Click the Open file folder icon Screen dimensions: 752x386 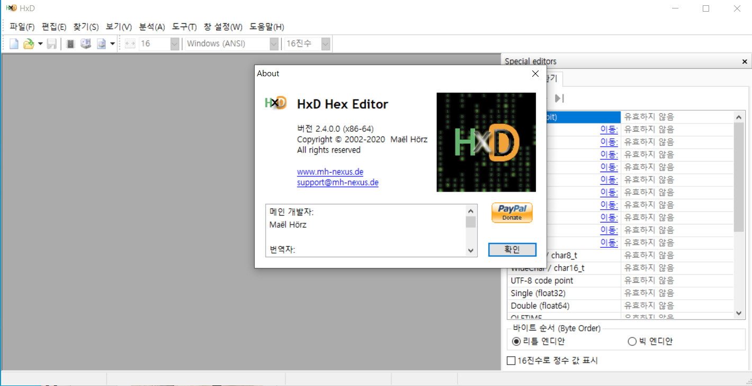[29, 44]
